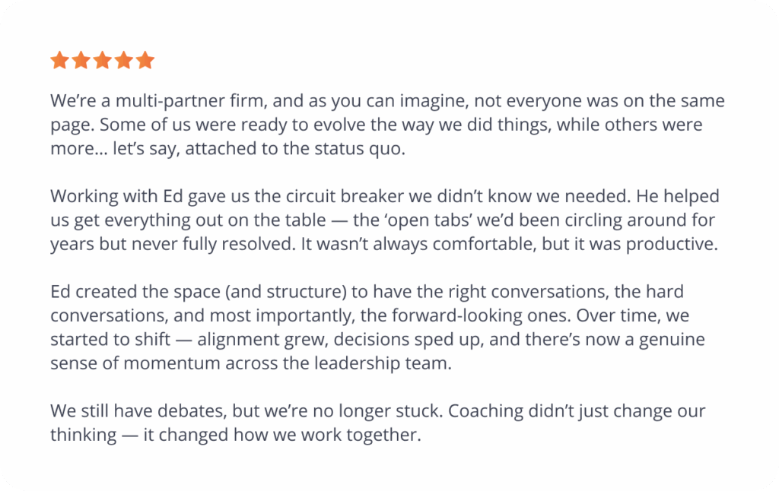
Task: Click the phrase "how we work together"
Action: (325, 435)
